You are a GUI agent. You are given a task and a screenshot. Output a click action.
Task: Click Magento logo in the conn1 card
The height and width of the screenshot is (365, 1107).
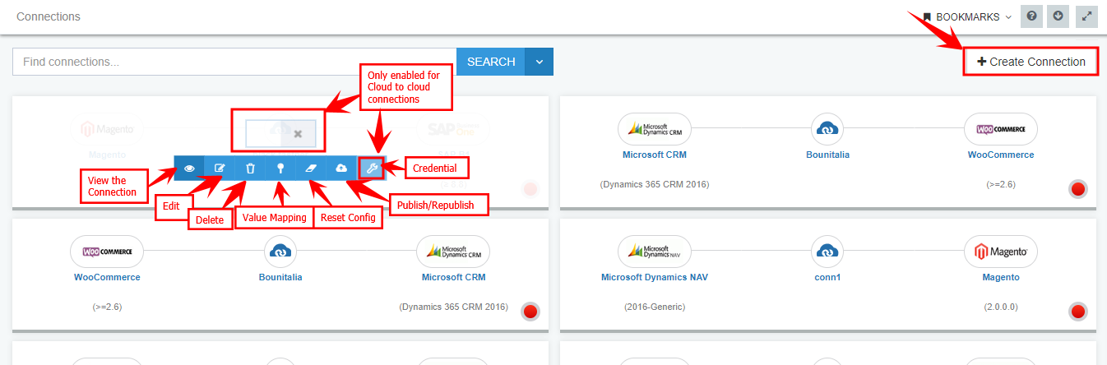[x=1000, y=252]
